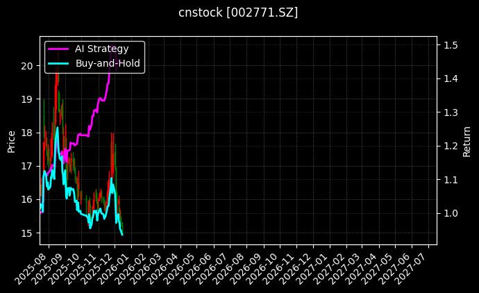Click the Return axis label
The height and width of the screenshot is (293, 479).
tap(467, 140)
